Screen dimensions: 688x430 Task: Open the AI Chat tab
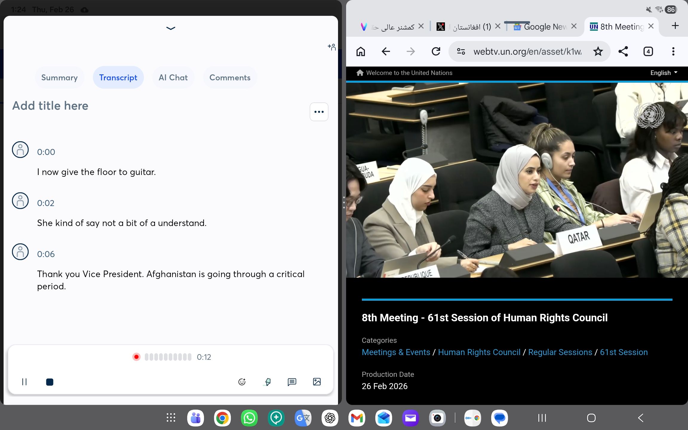click(173, 78)
